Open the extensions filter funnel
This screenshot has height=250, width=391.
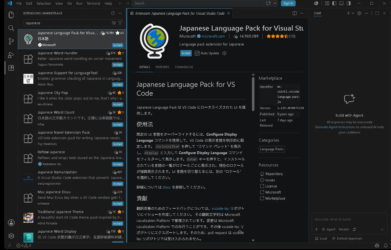[120, 23]
